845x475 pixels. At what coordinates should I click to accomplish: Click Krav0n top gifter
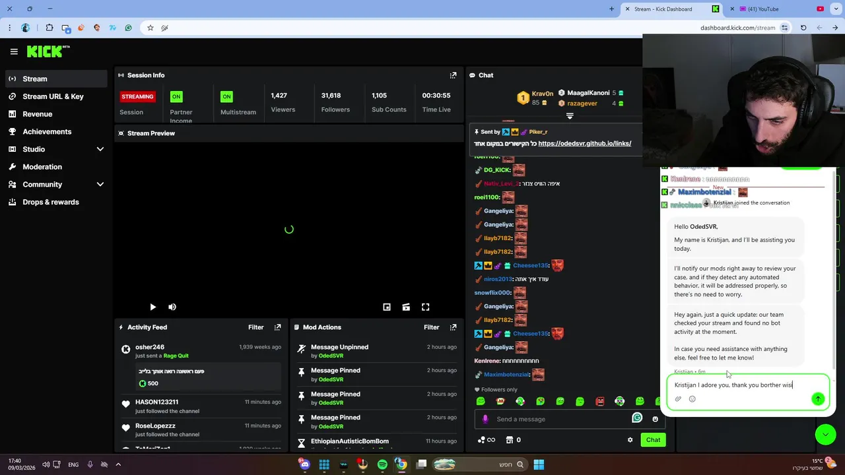pyautogui.click(x=543, y=94)
